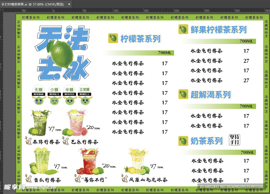Click the 苦瓜柠檬茶 text label

click(x=47, y=180)
